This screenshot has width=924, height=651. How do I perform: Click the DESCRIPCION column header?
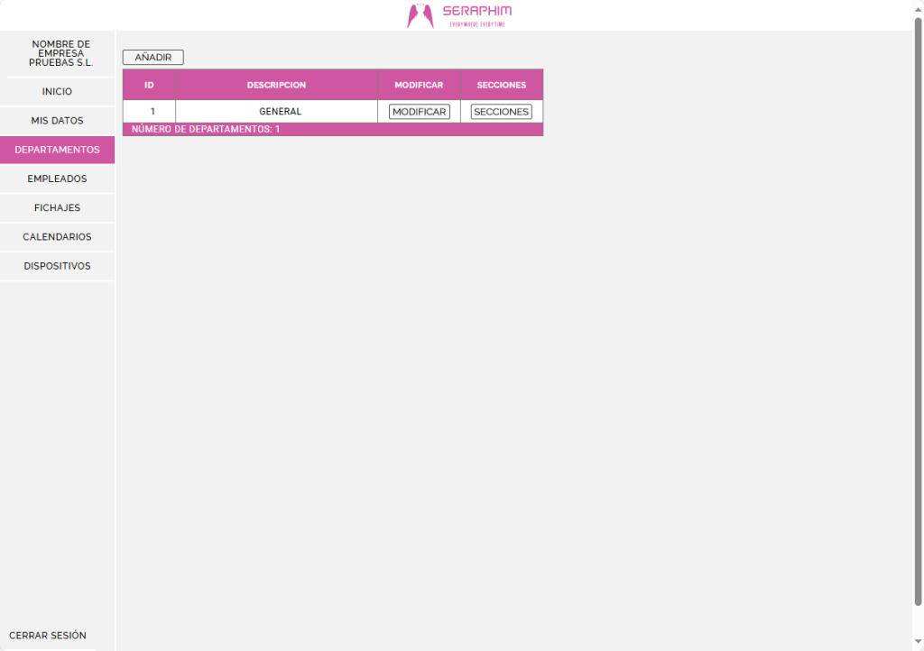pyautogui.click(x=276, y=85)
